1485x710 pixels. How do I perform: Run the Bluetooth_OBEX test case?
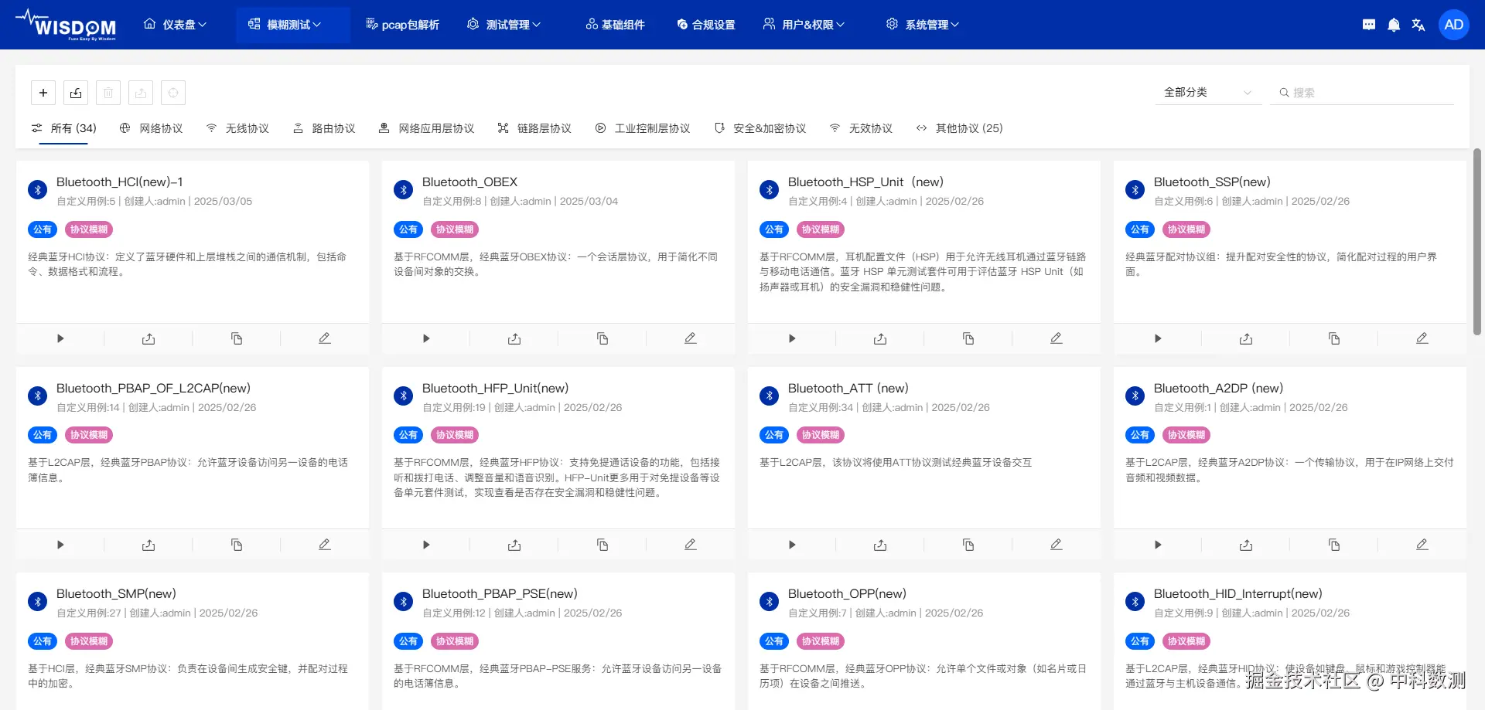(x=426, y=338)
